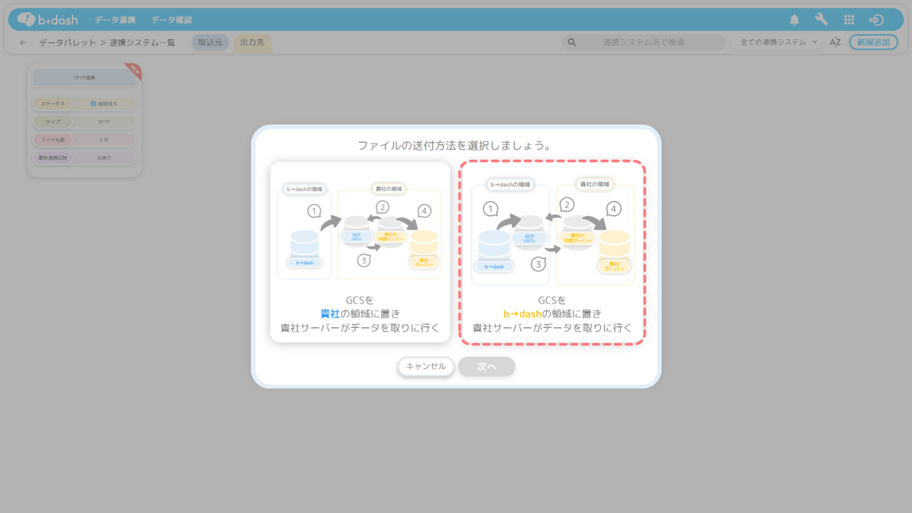This screenshot has height=513, width=912.
Task: Open the notifications bell
Action: (x=794, y=20)
